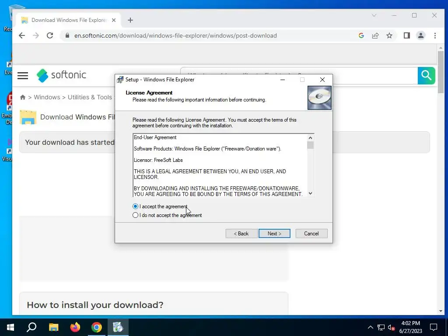448x336 pixels.
Task: Click license text scrollbar up arrow
Action: (x=310, y=138)
